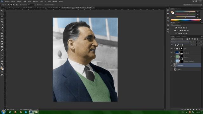Click the color spectrum ramp bar
The height and width of the screenshot is (114, 203).
(186, 20)
